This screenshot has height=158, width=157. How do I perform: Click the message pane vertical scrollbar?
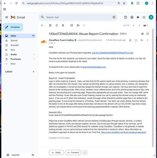[153, 88]
